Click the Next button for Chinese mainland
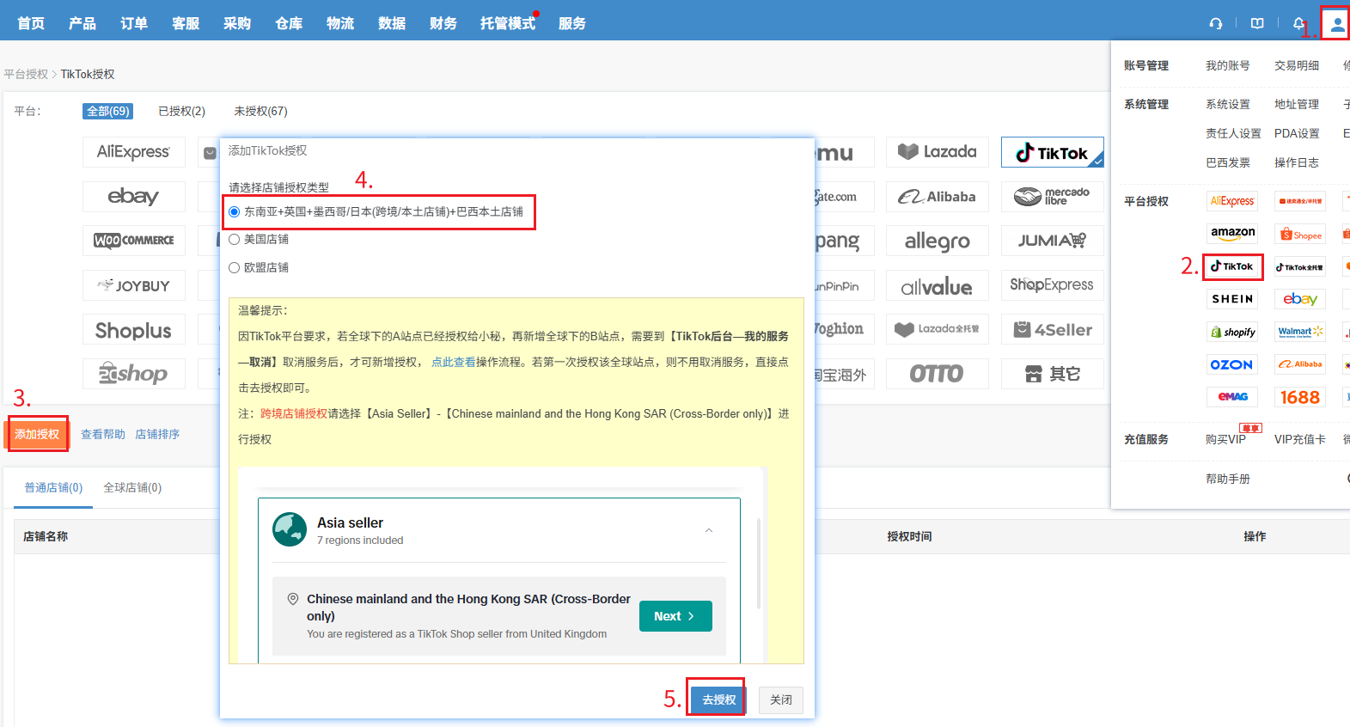 [675, 616]
